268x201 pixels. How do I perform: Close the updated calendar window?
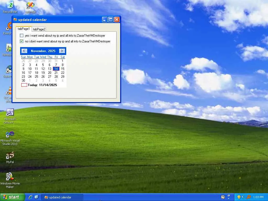[117, 19]
